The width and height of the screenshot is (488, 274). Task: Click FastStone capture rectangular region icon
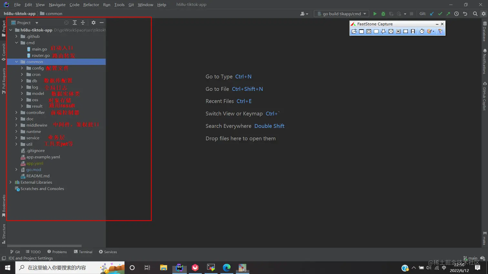coord(376,31)
